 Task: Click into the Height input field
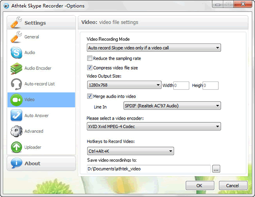[211, 86]
